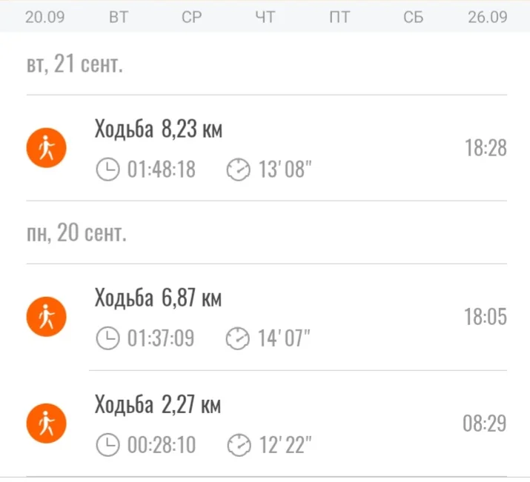Click pace stopwatch icon next to 13'08"
The height and width of the screenshot is (482, 530).
pyautogui.click(x=238, y=170)
